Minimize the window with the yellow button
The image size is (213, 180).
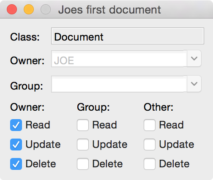[x=29, y=9]
